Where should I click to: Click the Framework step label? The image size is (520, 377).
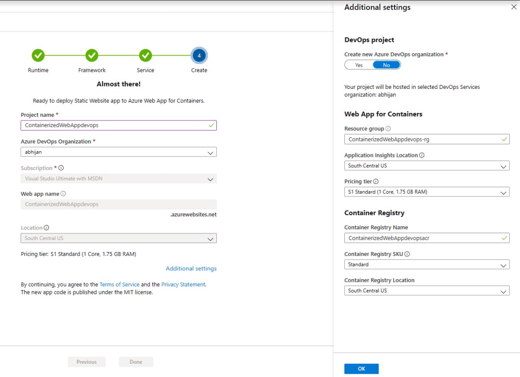[92, 70]
